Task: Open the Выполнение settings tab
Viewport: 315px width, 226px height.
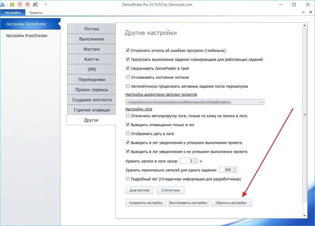Action: point(92,39)
